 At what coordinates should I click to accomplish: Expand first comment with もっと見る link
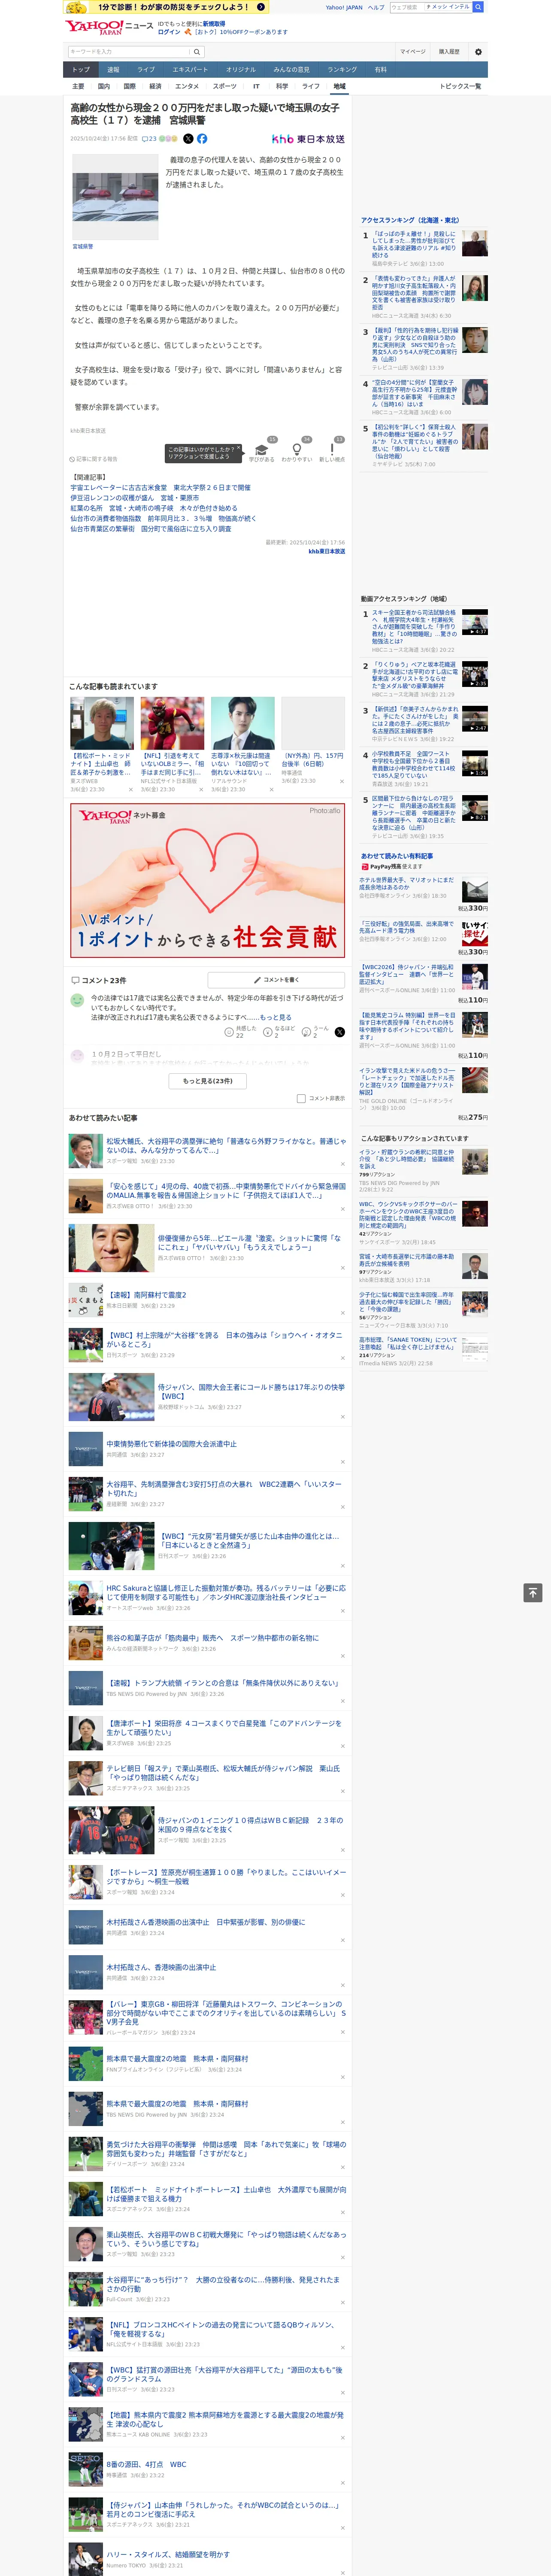click(275, 1017)
